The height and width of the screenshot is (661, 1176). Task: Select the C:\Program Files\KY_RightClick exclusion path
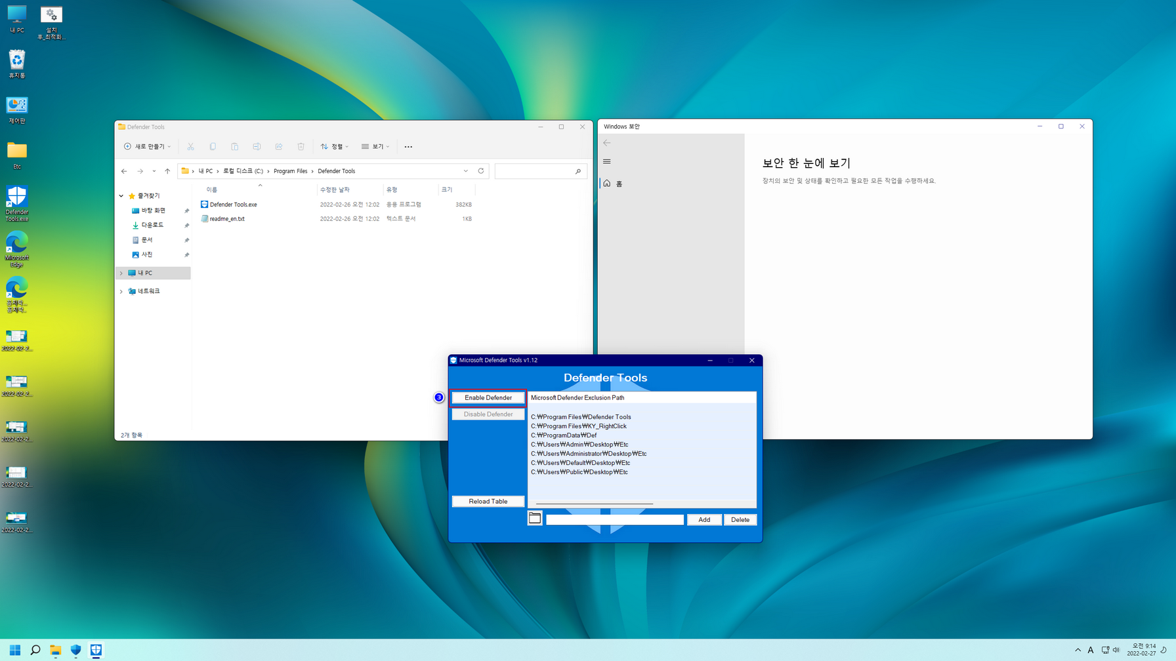tap(578, 426)
